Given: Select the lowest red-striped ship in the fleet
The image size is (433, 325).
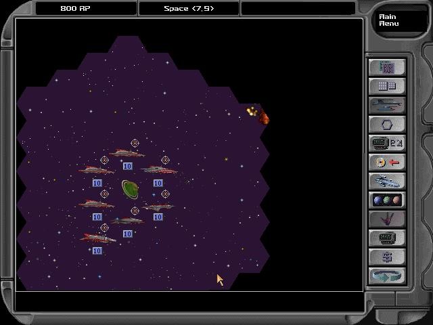Looking at the screenshot, I should 97,238.
